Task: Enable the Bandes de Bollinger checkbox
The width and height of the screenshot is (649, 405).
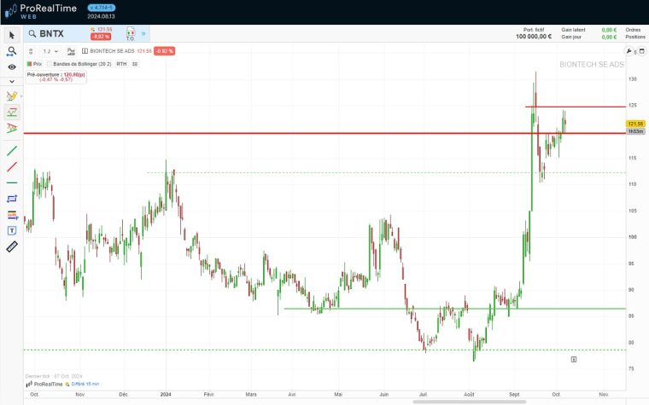Action: (x=49, y=64)
